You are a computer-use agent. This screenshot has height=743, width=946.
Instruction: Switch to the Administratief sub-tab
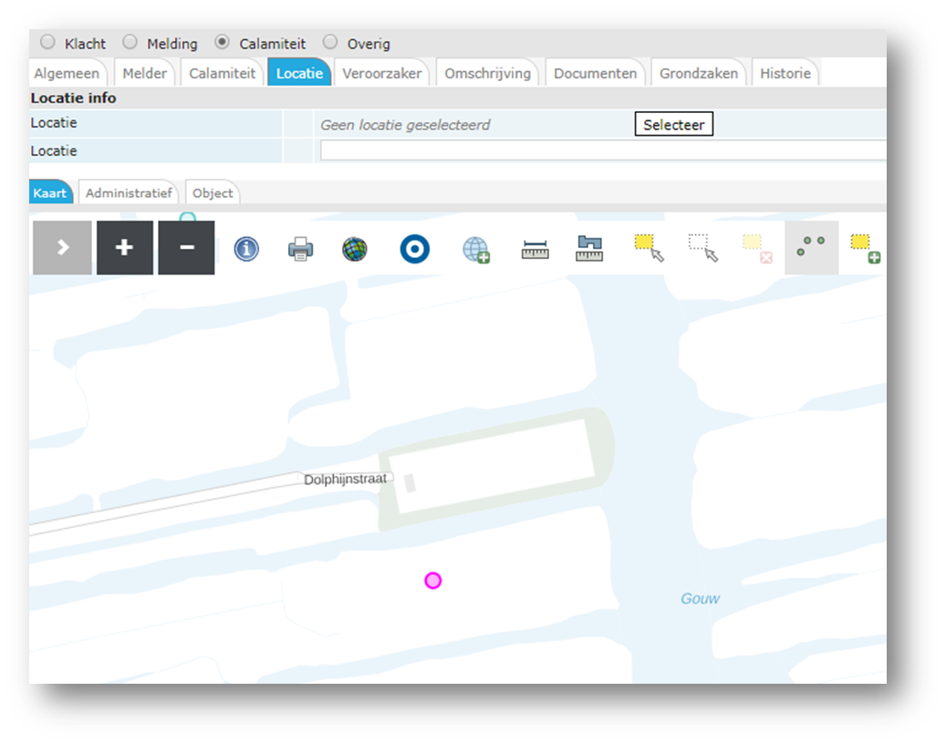(129, 193)
